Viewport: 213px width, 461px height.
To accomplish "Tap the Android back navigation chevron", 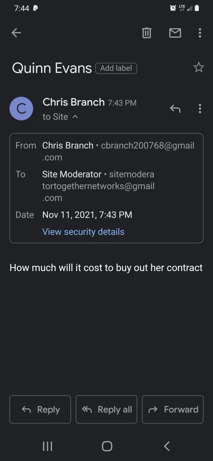I will (x=166, y=446).
